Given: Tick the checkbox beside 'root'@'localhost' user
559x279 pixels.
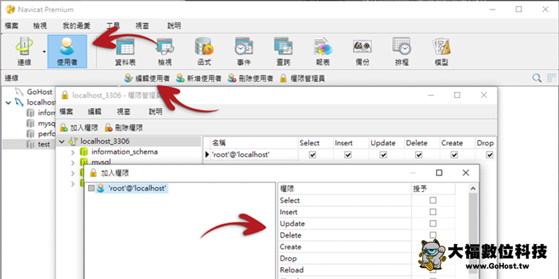Looking at the screenshot, I should coord(91,189).
